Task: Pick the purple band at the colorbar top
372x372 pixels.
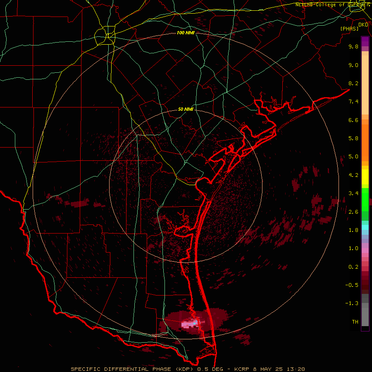Action: (x=365, y=41)
